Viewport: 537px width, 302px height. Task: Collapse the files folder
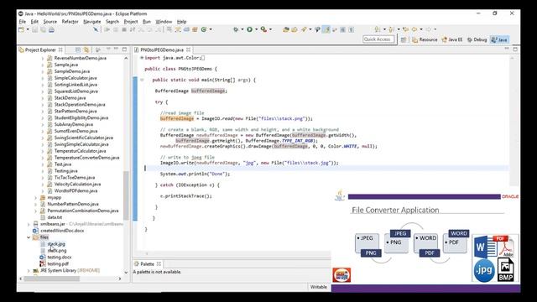coord(29,237)
